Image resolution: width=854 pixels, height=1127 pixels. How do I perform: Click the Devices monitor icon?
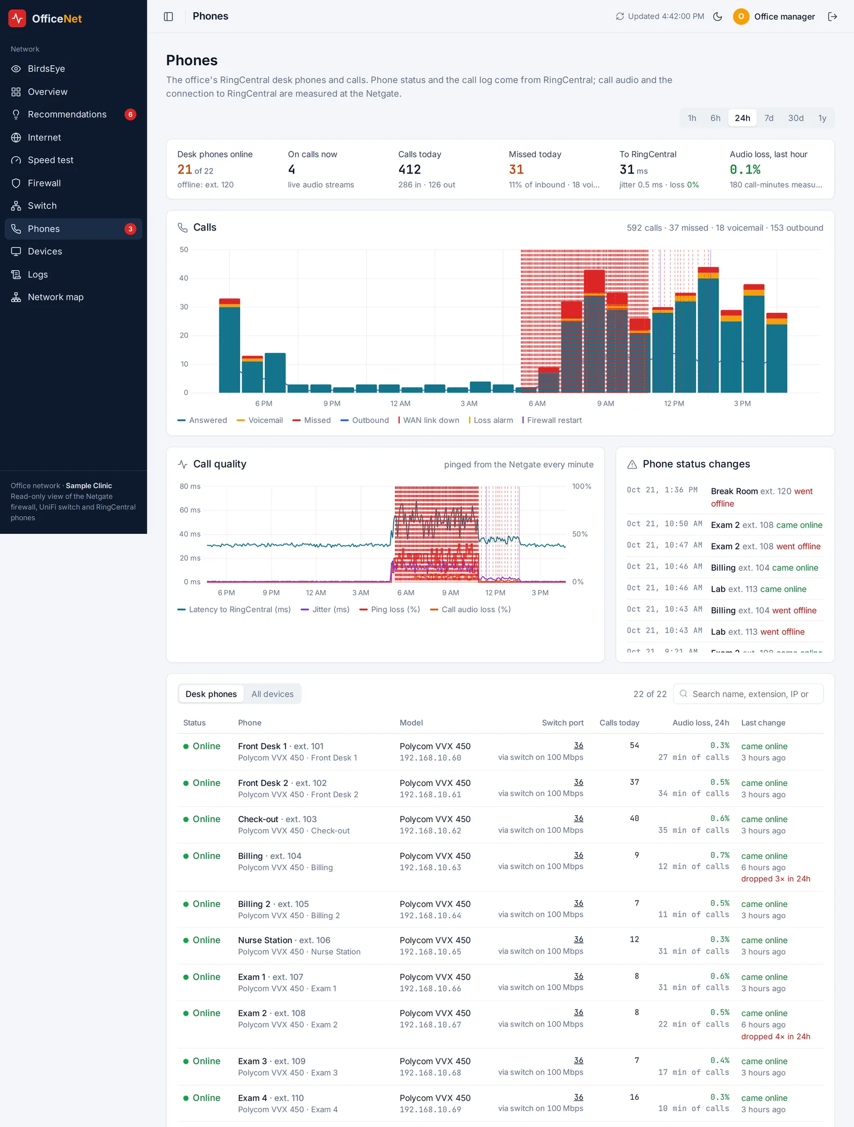click(x=16, y=251)
